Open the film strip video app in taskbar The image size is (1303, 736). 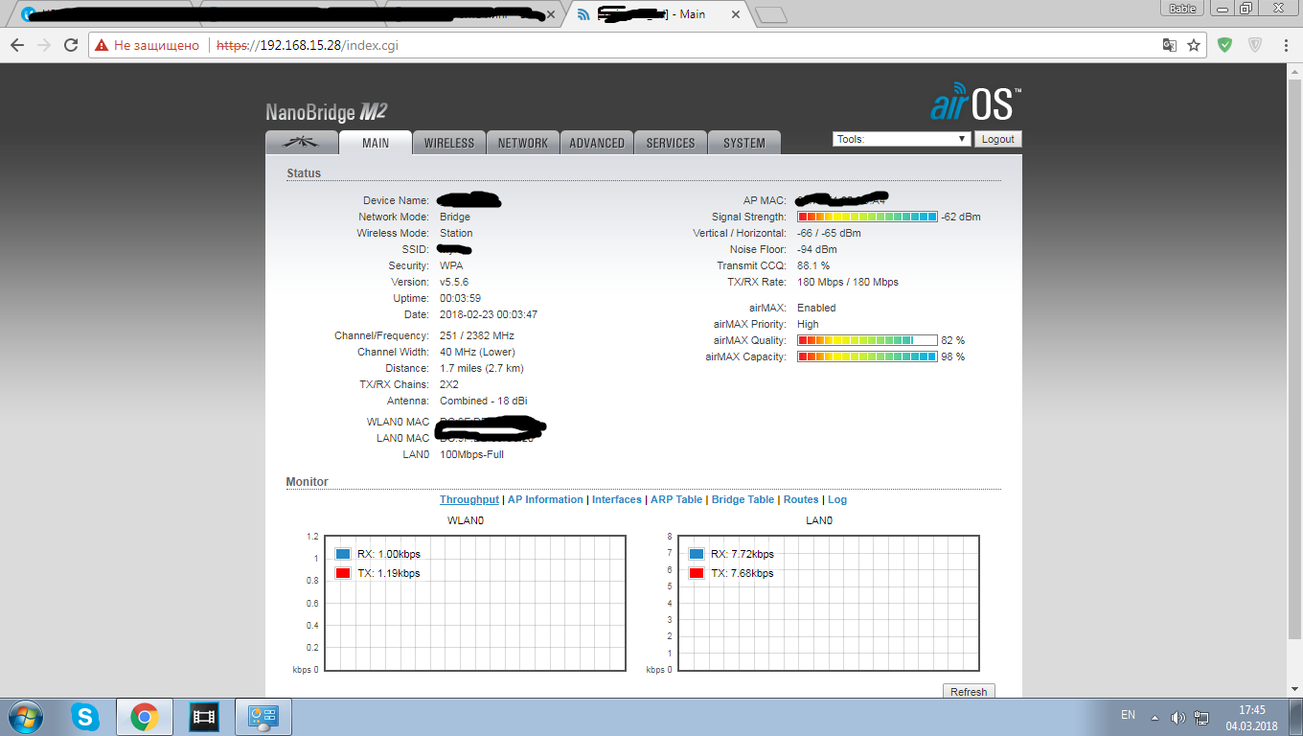204,717
